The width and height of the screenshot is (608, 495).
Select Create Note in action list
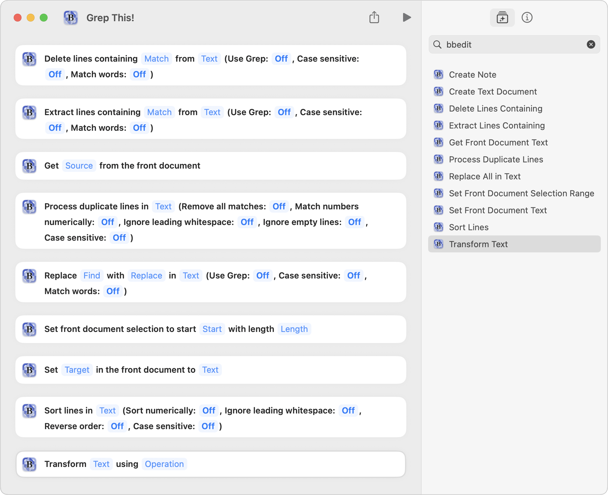tap(514, 75)
